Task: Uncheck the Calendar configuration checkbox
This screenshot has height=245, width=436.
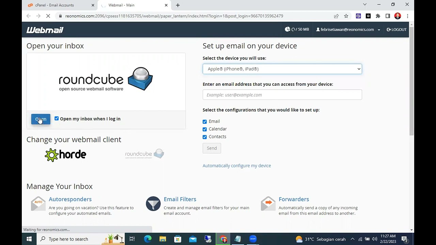Action: click(x=205, y=129)
